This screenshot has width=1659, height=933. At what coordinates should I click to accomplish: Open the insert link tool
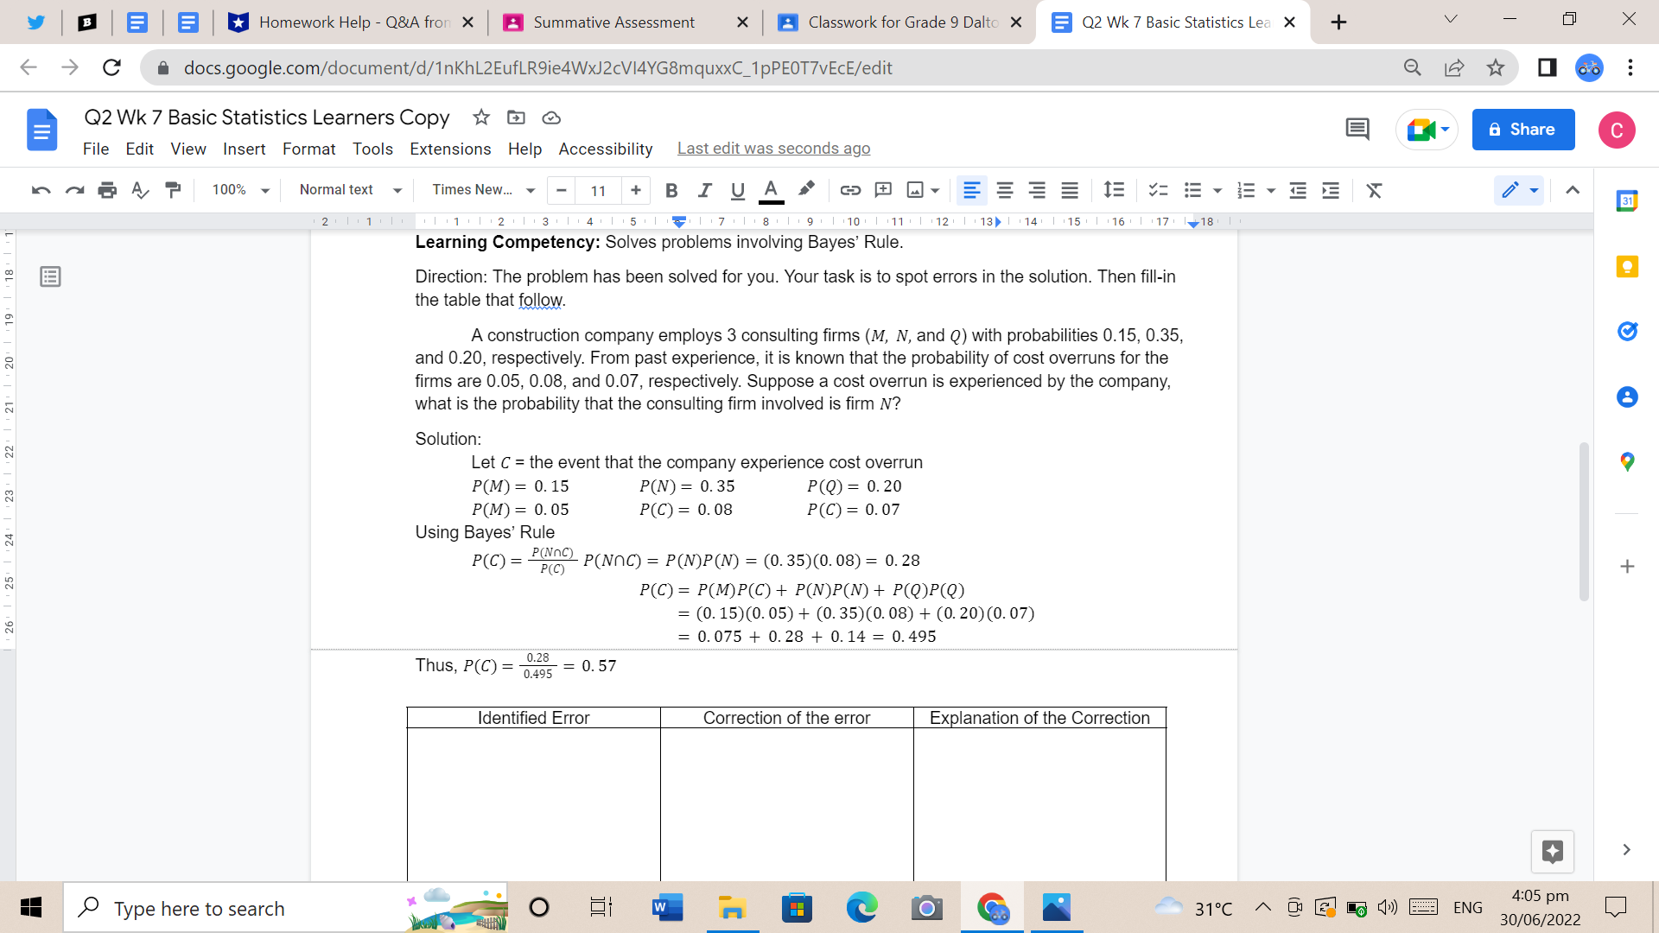849,190
